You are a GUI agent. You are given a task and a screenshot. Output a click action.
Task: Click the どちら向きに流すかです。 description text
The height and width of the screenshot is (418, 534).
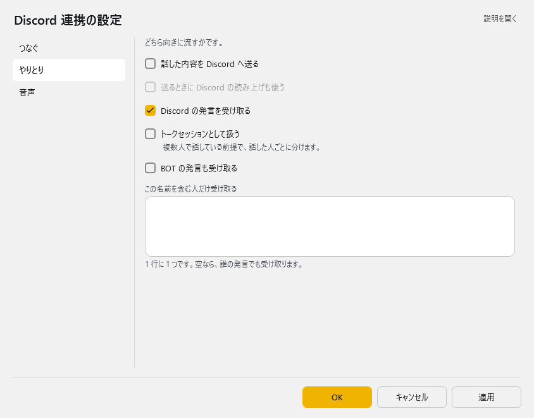(x=184, y=43)
